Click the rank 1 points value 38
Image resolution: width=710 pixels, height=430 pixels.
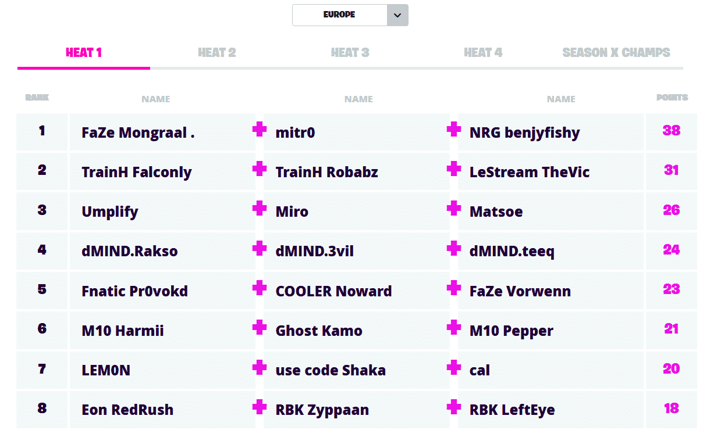[671, 131]
